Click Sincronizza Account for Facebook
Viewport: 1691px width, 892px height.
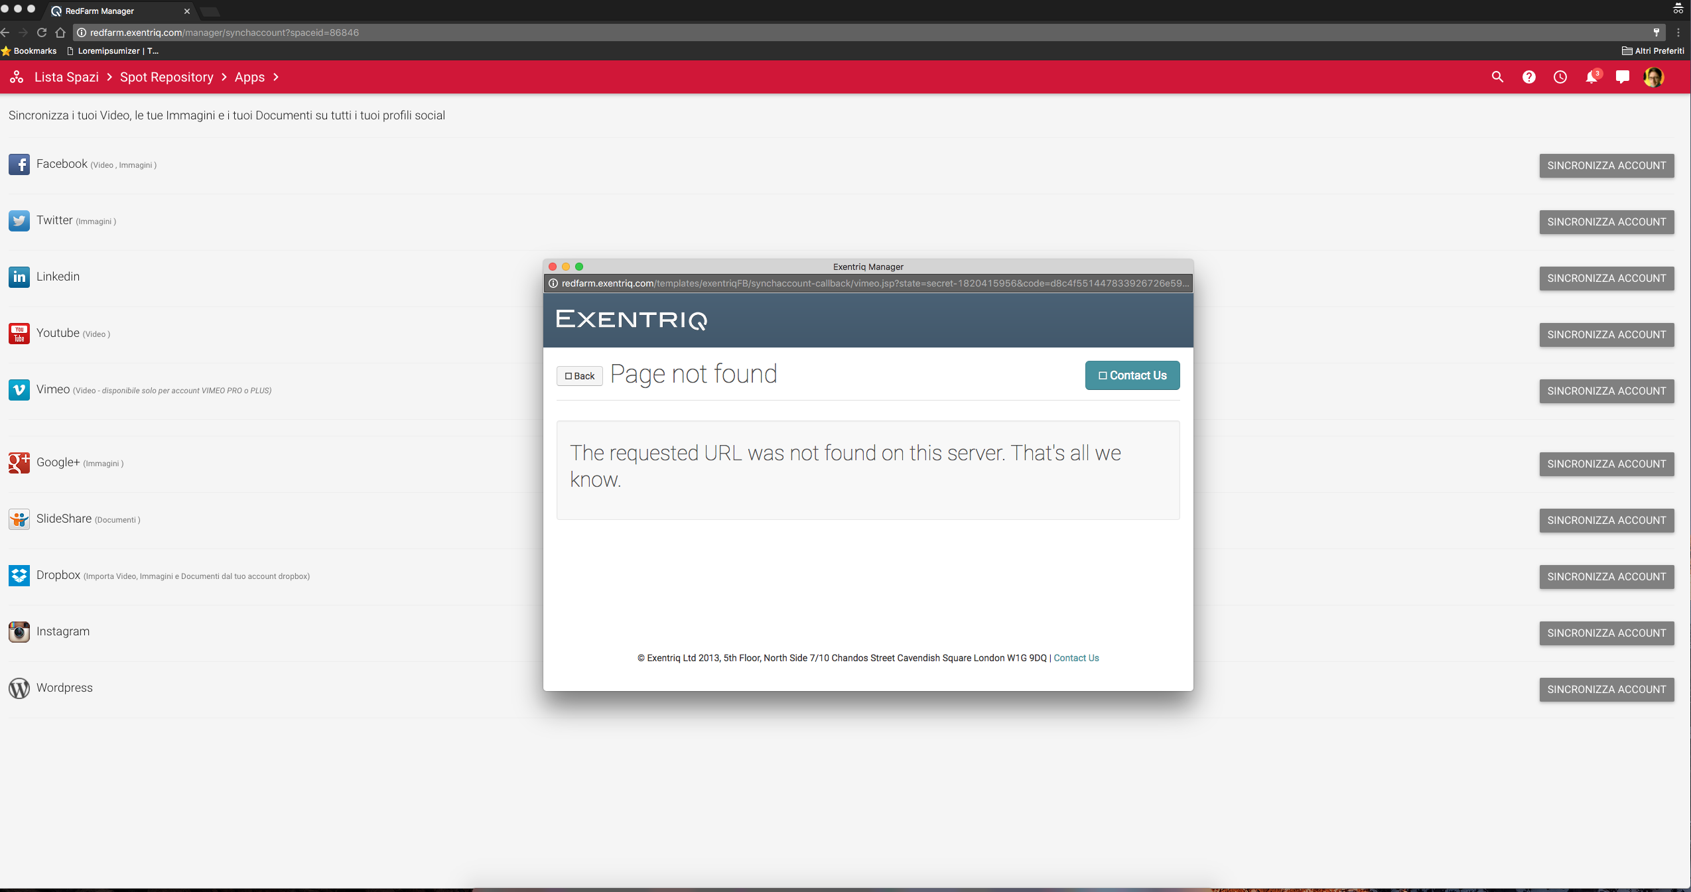[x=1606, y=166]
